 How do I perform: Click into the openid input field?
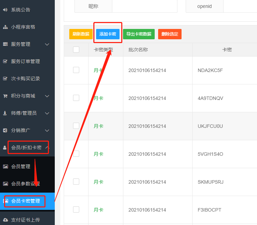(240, 6)
